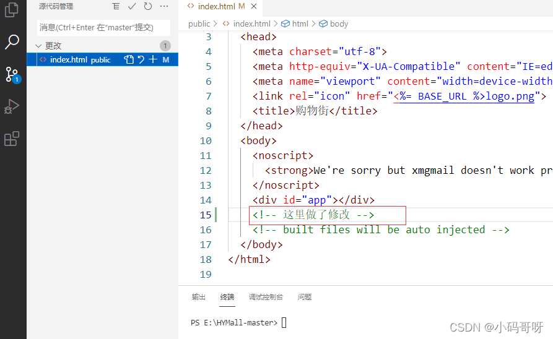Open the 问题 problems panel tab

305,297
